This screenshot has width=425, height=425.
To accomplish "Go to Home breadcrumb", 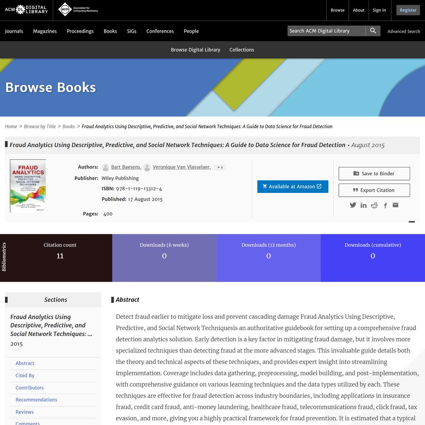I will coord(11,127).
